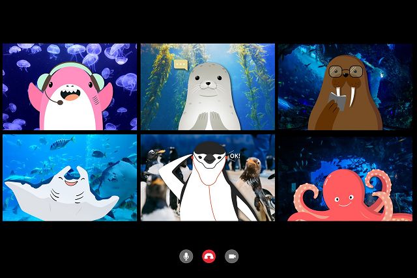Image resolution: width=417 pixels, height=278 pixels.
Task: Select the penguin participant's video tile
Action: tap(208, 178)
